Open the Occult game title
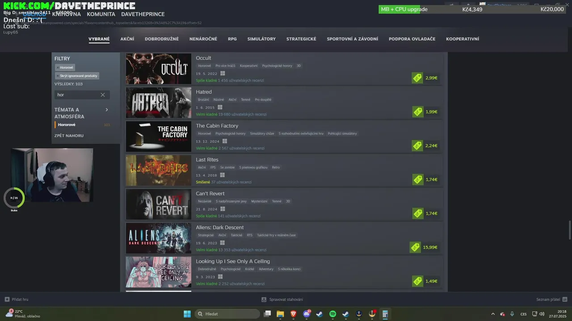The height and width of the screenshot is (321, 572). tap(203, 58)
